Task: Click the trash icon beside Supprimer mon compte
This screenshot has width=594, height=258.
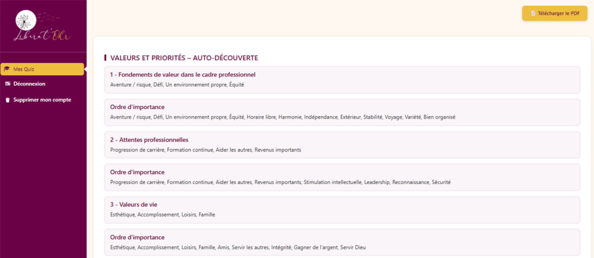Action: pyautogui.click(x=7, y=100)
